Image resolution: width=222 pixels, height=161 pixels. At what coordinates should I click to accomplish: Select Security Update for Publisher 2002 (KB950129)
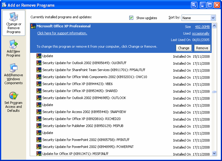pyautogui.click(x=121, y=126)
